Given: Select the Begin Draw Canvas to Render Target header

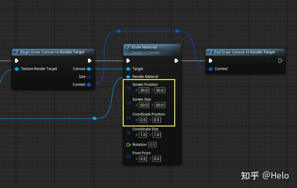Looking at the screenshot, I should 53,52.
